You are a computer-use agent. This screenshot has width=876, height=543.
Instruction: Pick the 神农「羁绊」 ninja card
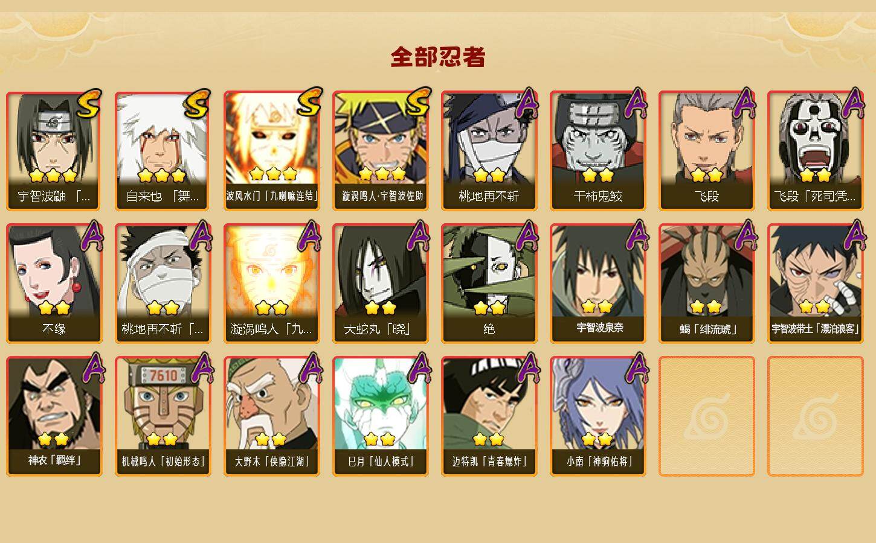coord(54,416)
